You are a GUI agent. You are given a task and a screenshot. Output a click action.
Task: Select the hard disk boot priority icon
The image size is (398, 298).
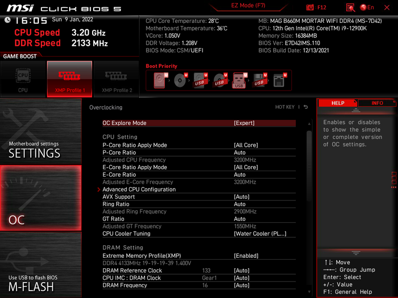[160, 81]
